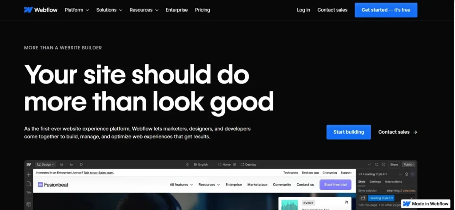Image resolution: width=455 pixels, height=210 pixels.
Task: Click the Start building button
Action: coord(348,132)
